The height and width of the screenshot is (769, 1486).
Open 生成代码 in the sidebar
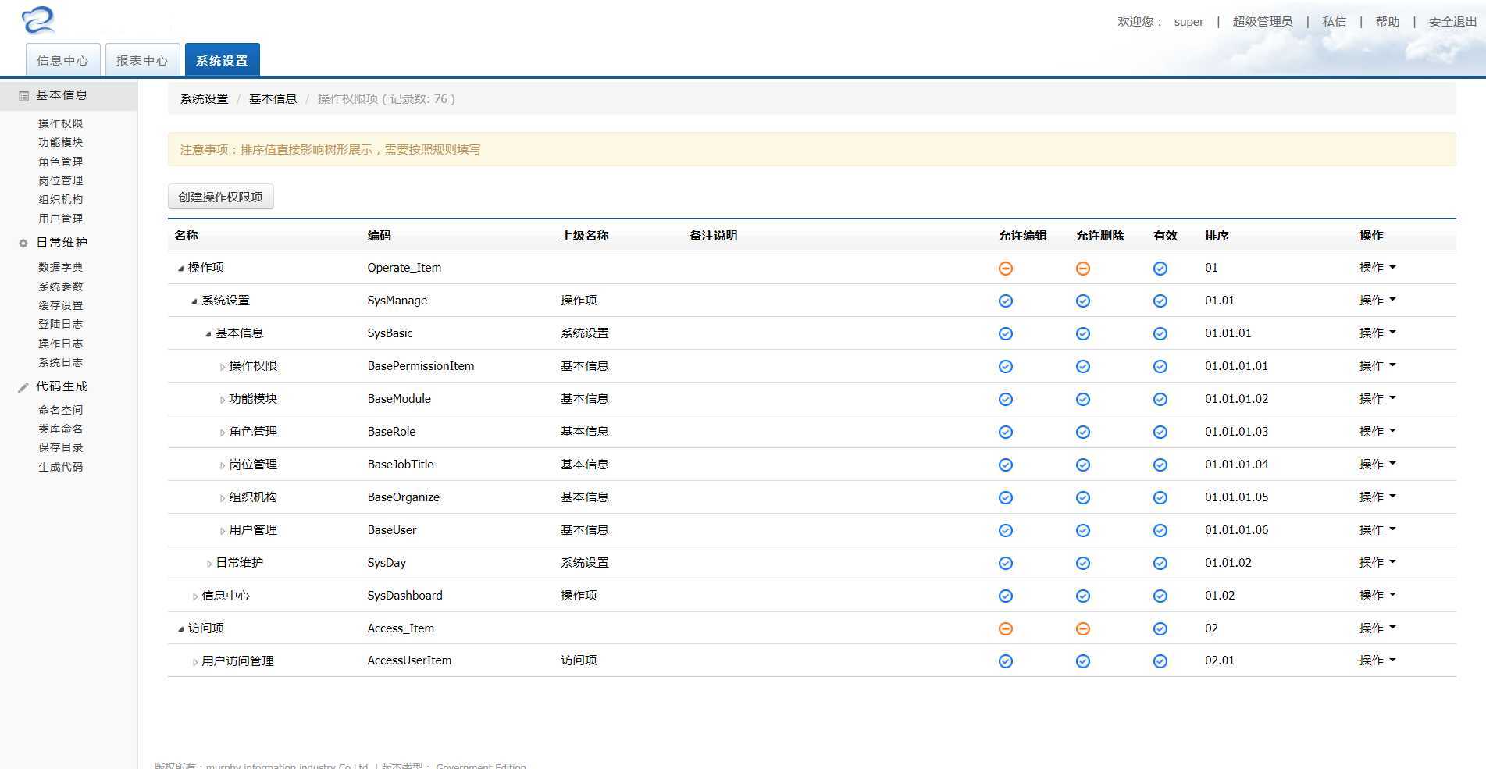pos(60,467)
